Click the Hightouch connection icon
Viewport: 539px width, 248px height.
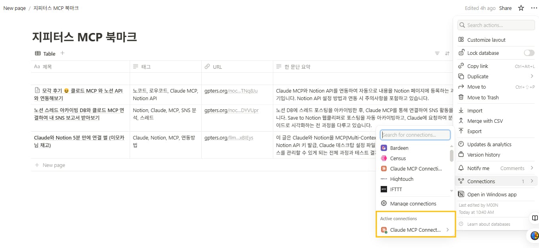tap(384, 179)
